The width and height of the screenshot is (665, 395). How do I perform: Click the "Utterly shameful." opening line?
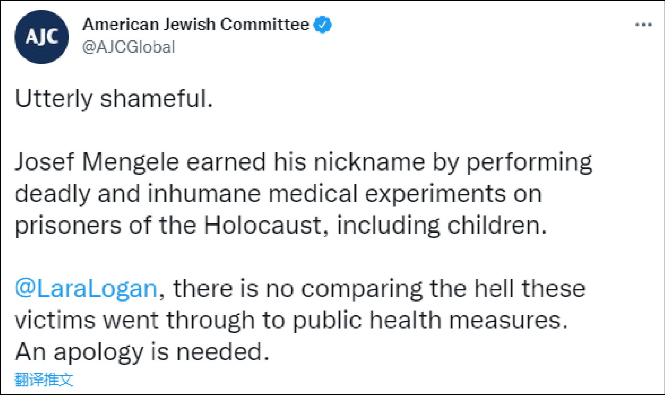114,98
